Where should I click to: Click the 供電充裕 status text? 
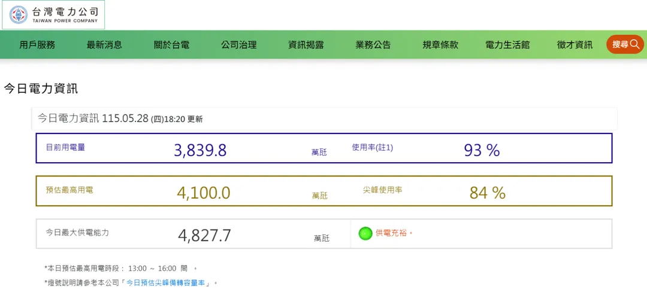tap(394, 233)
